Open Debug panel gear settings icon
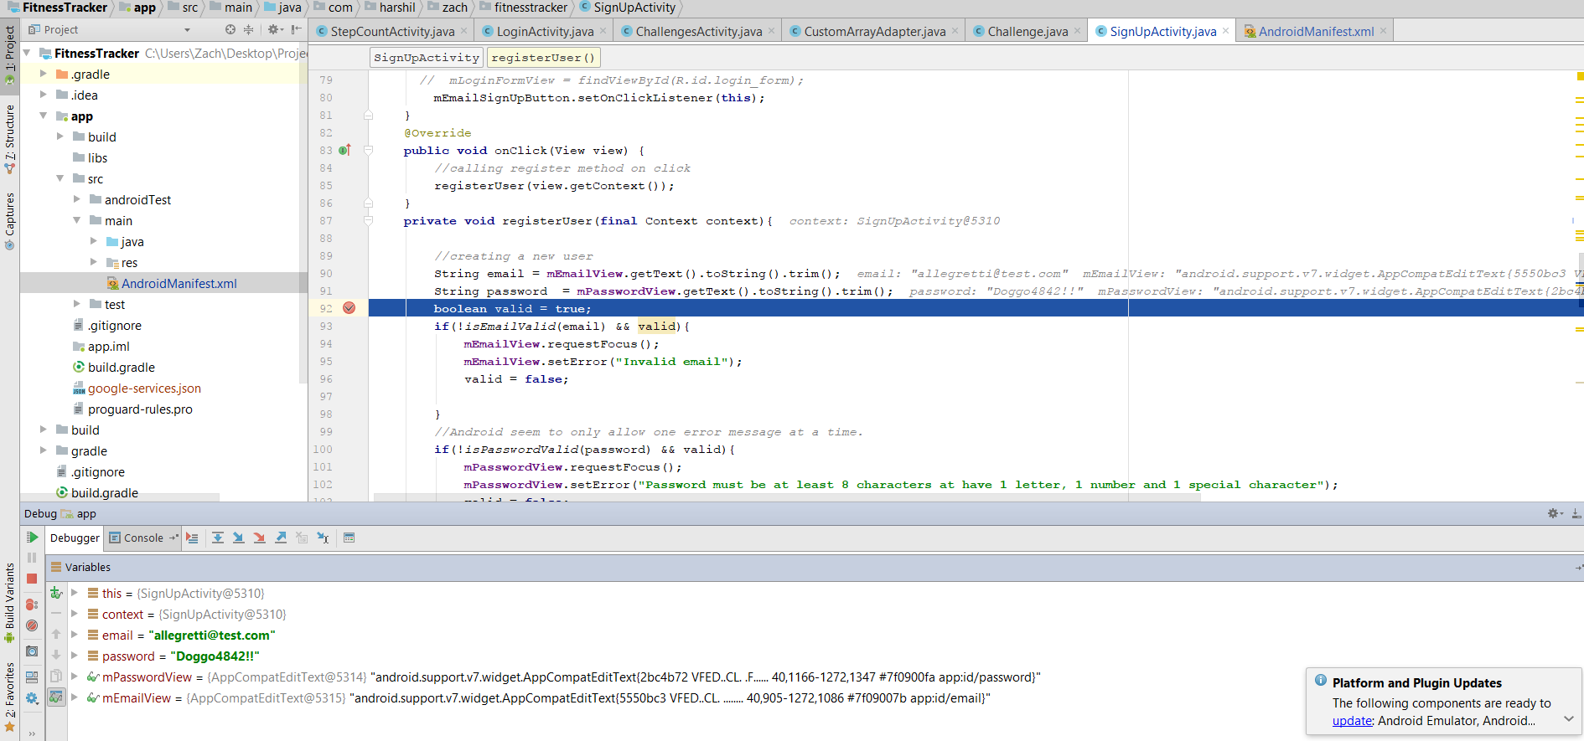 coord(1555,513)
